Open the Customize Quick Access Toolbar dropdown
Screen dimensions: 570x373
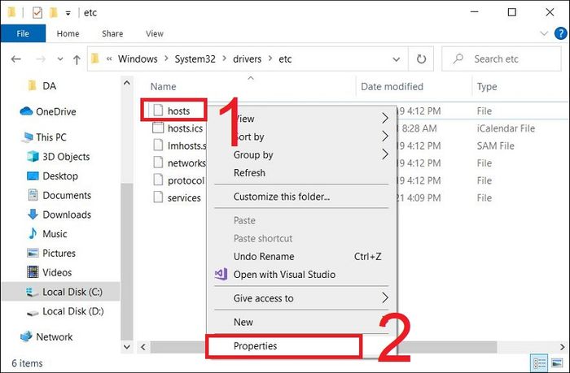click(68, 14)
